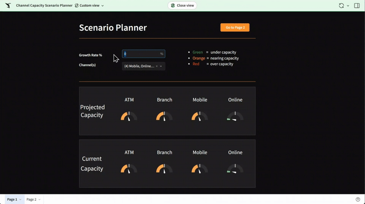Click the Current Capacity Online gauge
Screen dimensions: 365x204
click(235, 168)
